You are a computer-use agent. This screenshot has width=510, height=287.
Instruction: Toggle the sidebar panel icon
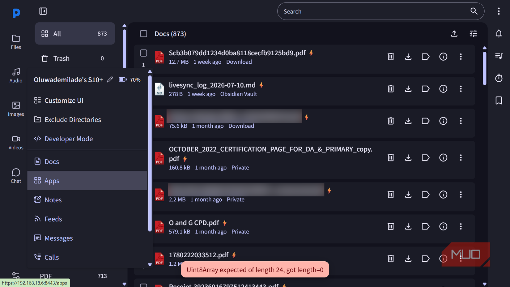(43, 11)
